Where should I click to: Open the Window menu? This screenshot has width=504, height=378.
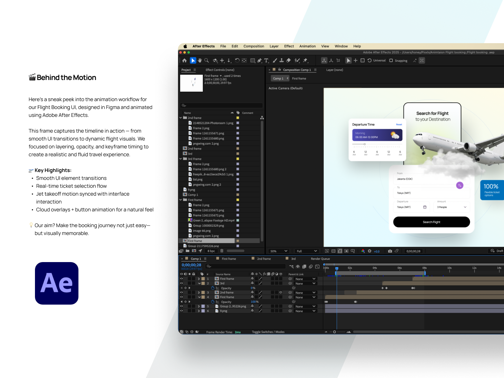[341, 46]
